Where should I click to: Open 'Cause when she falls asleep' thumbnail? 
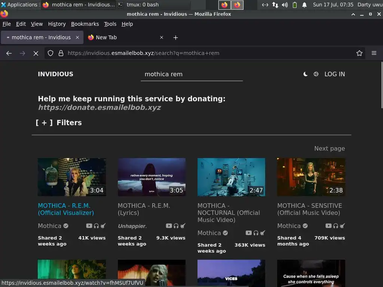pos(311,273)
